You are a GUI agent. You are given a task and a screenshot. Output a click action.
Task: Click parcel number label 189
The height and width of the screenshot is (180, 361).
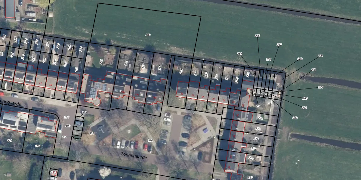pos(148,35)
